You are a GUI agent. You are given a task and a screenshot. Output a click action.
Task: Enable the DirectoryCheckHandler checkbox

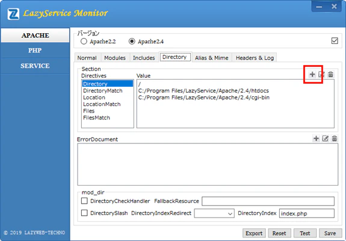(x=84, y=201)
